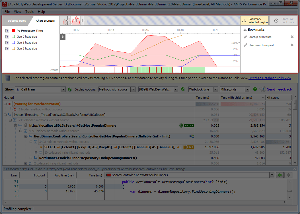This screenshot has width=300, height=214.
Task: Toggle the Gen 0 heap size checkbox
Action: 7,36
